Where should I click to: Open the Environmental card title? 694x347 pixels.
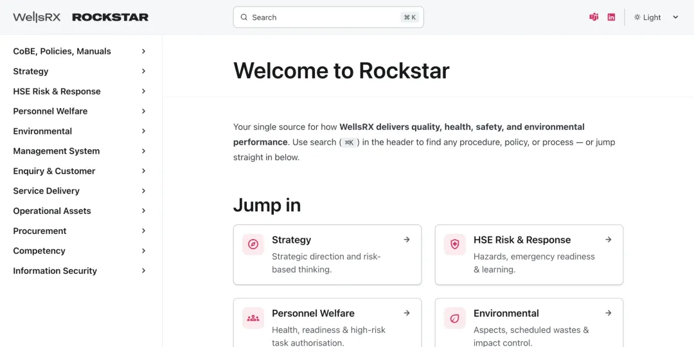(x=506, y=314)
